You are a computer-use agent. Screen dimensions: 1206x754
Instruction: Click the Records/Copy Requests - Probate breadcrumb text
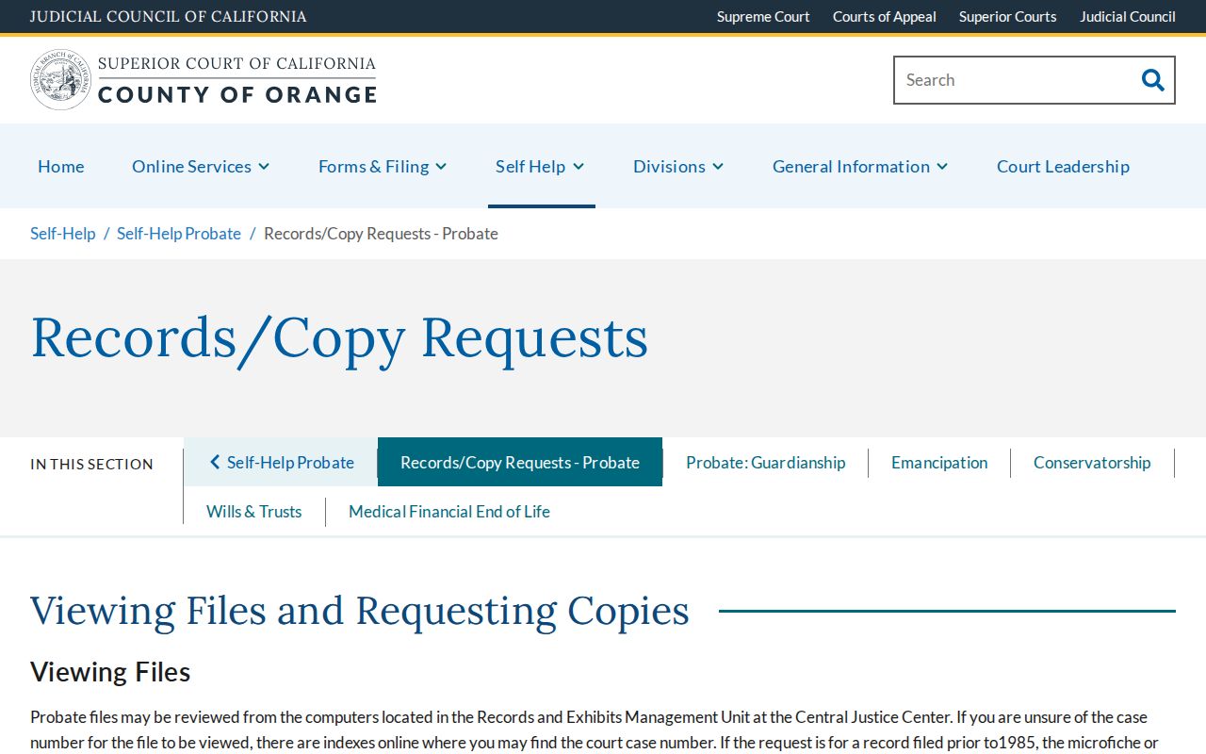pyautogui.click(x=381, y=233)
